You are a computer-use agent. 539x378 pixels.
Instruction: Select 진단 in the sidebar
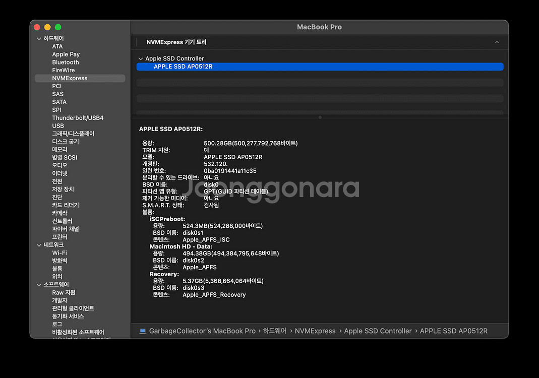[57, 197]
